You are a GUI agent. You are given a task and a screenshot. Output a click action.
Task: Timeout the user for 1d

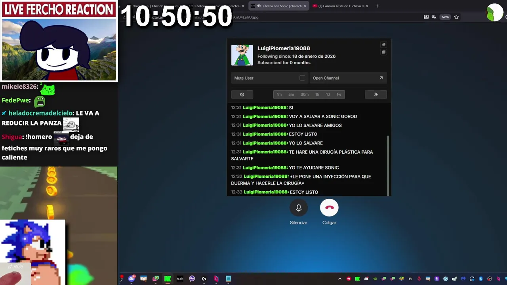pos(328,94)
